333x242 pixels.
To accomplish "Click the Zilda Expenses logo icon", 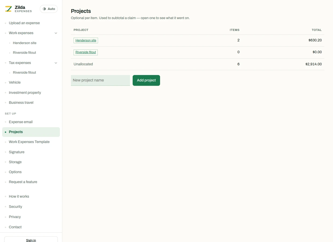I will click(x=9, y=9).
